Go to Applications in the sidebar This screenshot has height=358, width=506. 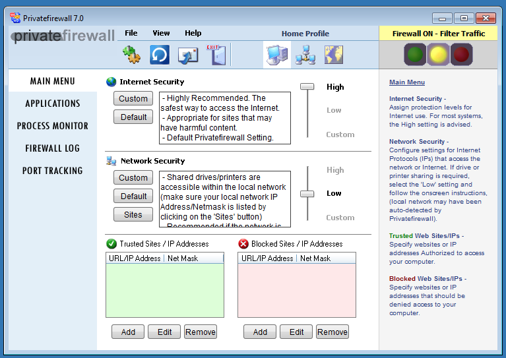click(x=53, y=104)
